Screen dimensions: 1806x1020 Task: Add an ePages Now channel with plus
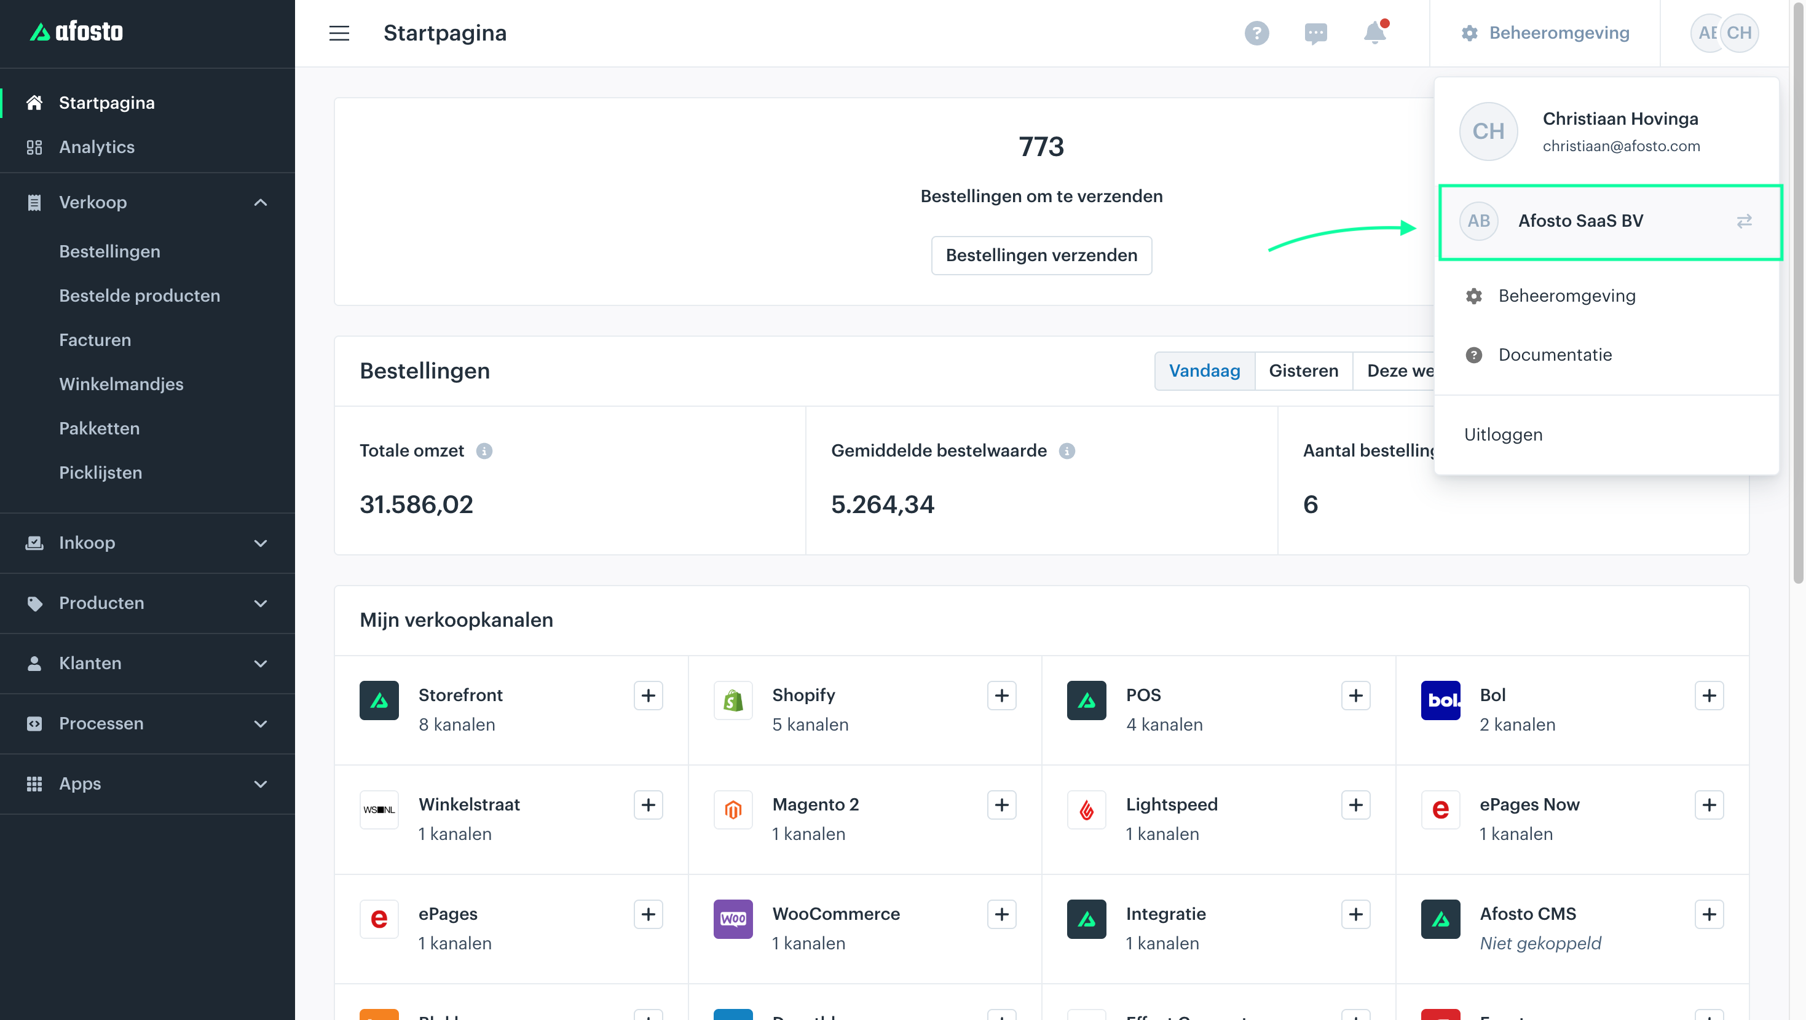click(1708, 805)
